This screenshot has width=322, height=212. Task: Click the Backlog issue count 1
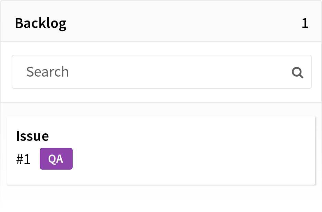pyautogui.click(x=305, y=23)
